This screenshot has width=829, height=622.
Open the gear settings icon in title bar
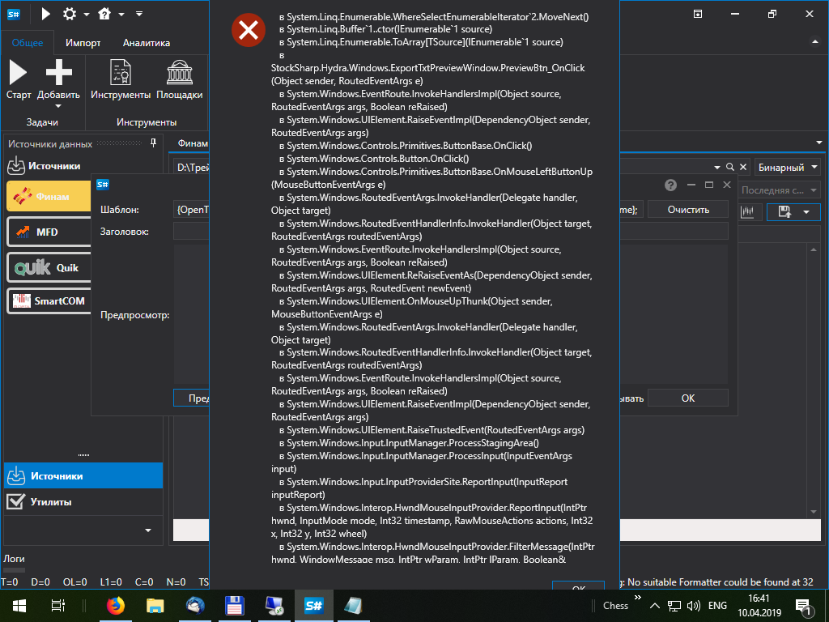pyautogui.click(x=70, y=14)
